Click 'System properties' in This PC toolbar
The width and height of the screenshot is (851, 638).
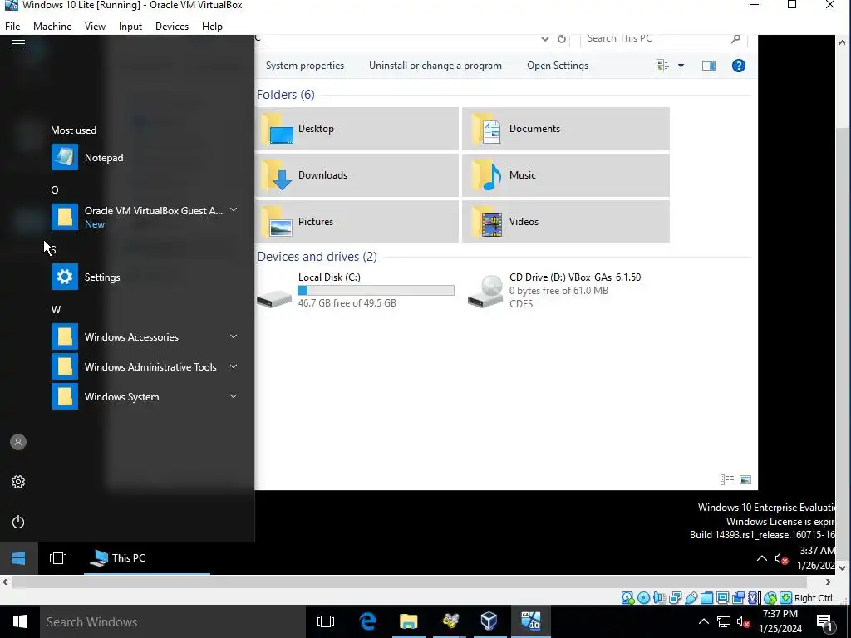[305, 66]
